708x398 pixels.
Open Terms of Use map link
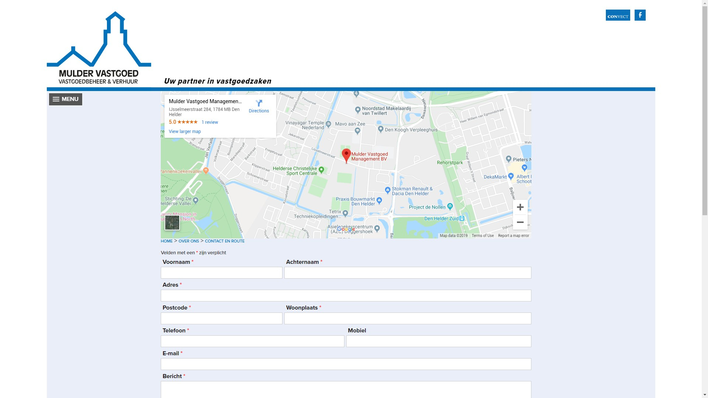click(x=483, y=236)
